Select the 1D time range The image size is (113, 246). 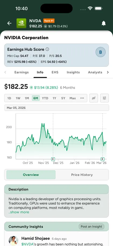coord(9,98)
